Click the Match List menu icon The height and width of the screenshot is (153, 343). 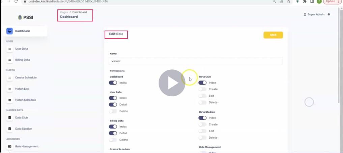pyautogui.click(x=9, y=89)
